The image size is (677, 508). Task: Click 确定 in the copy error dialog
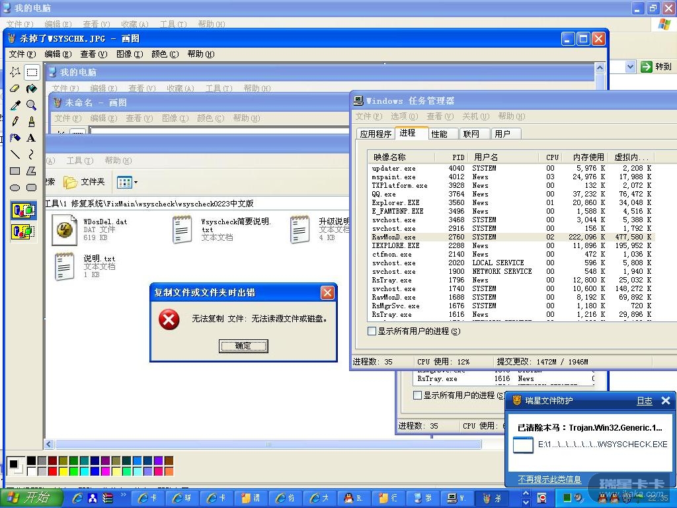243,346
